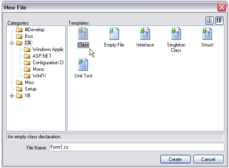The height and width of the screenshot is (168, 229).
Task: Pick the Singleton Class template icon
Action: pos(176,34)
